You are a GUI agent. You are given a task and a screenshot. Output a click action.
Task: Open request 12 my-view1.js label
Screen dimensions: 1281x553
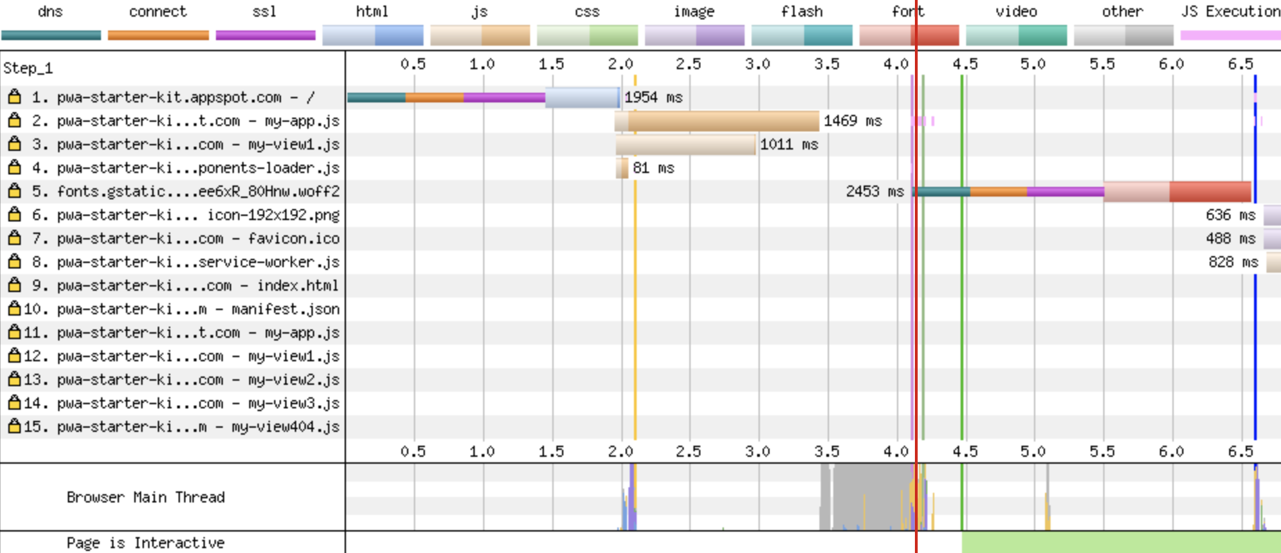click(181, 356)
